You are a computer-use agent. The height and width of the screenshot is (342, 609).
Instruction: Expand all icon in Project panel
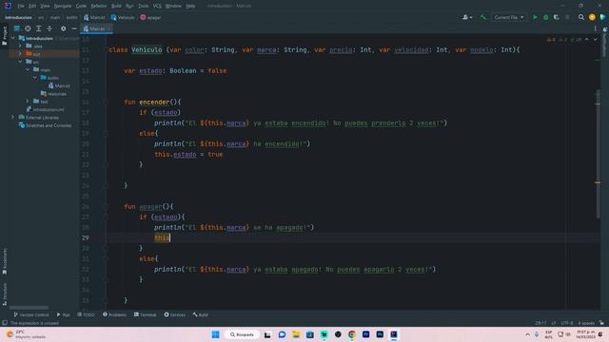[x=38, y=28]
